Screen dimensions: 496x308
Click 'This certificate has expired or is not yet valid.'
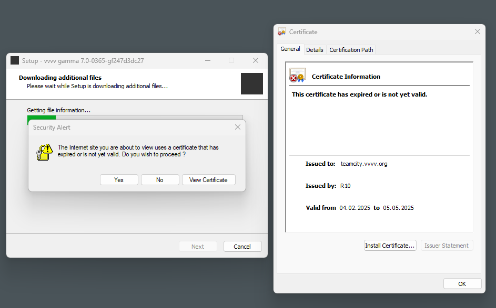[x=359, y=94]
